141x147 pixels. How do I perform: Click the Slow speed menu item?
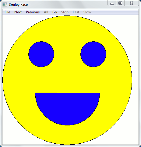click(x=87, y=12)
